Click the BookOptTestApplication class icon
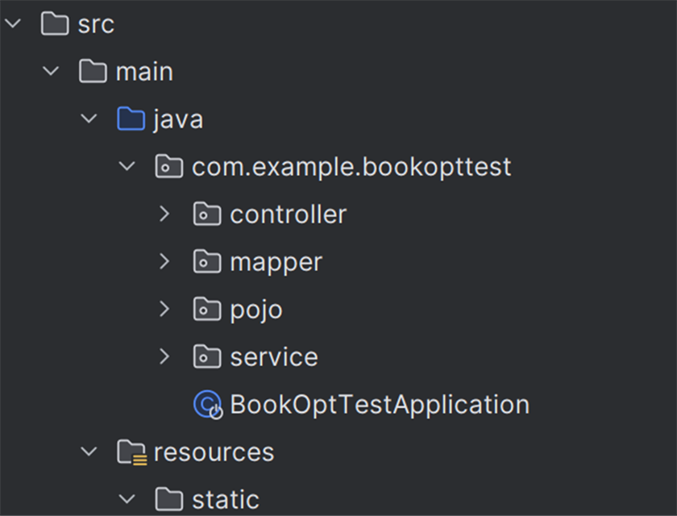Viewport: 677px width, 516px height. point(208,405)
